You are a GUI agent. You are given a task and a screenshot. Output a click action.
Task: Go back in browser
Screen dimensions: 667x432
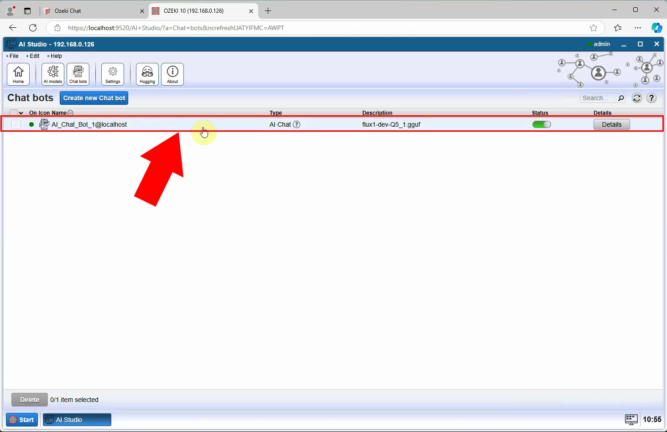coord(13,28)
